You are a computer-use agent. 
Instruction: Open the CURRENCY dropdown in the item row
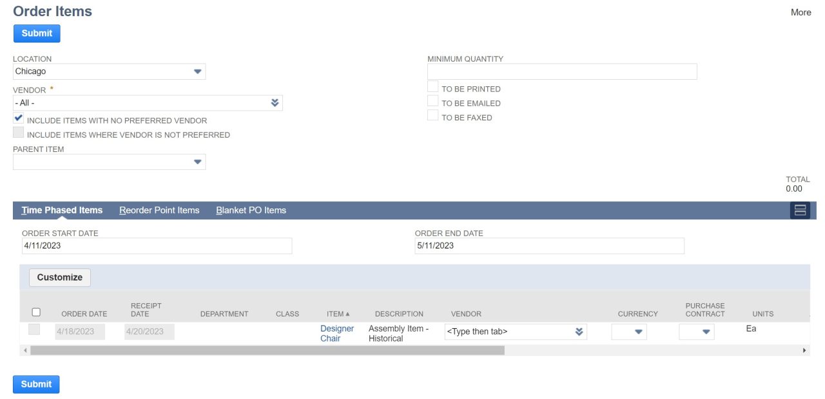(637, 332)
